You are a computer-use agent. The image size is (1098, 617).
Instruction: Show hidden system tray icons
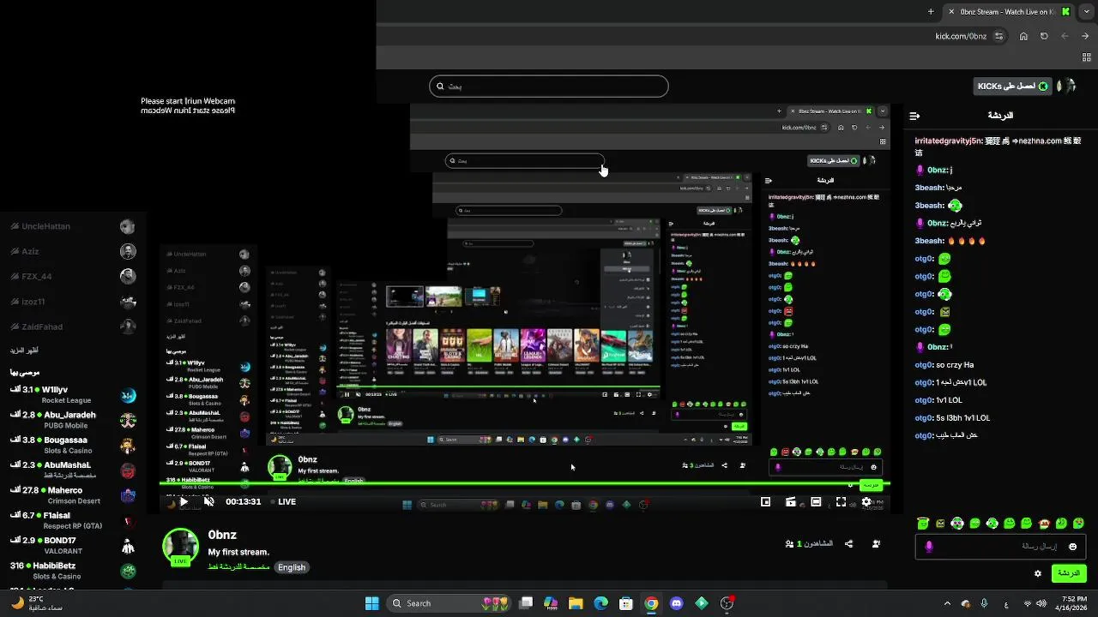947,603
